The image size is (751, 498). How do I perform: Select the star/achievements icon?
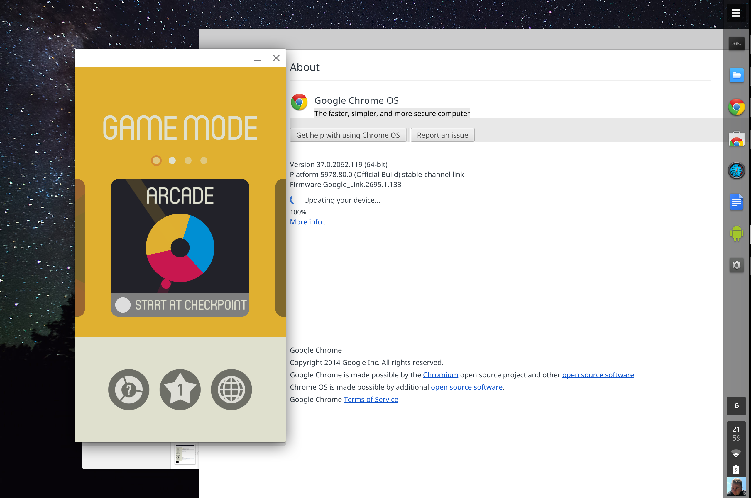pyautogui.click(x=179, y=389)
